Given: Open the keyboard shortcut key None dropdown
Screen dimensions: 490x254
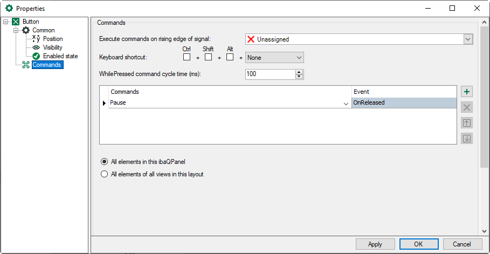Looking at the screenshot, I should pyautogui.click(x=299, y=58).
